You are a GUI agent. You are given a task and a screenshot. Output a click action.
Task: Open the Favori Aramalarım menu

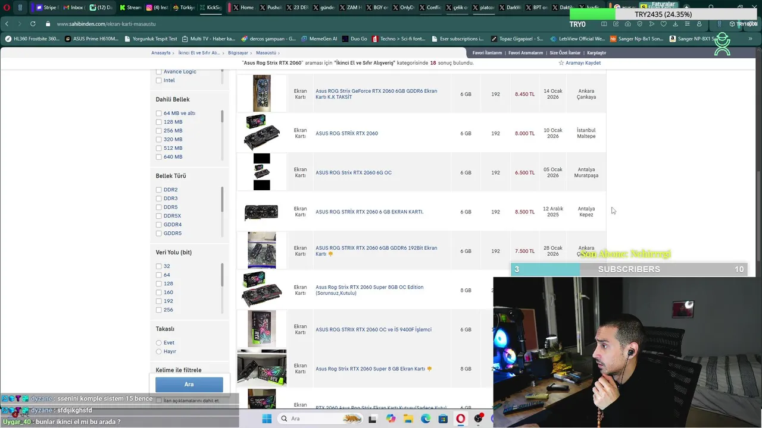click(x=526, y=53)
